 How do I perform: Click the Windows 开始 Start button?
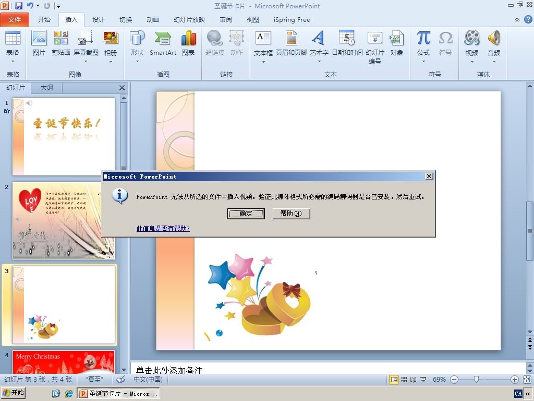point(13,393)
